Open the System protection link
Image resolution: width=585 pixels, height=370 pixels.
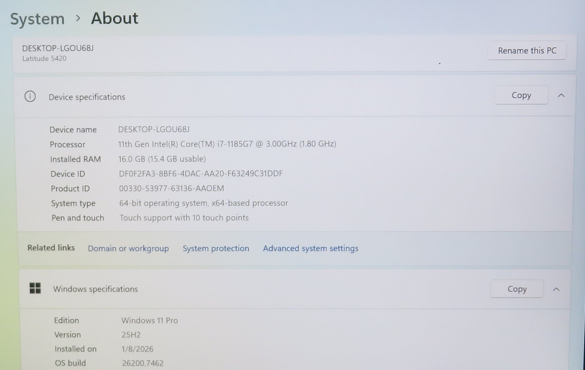click(x=216, y=248)
